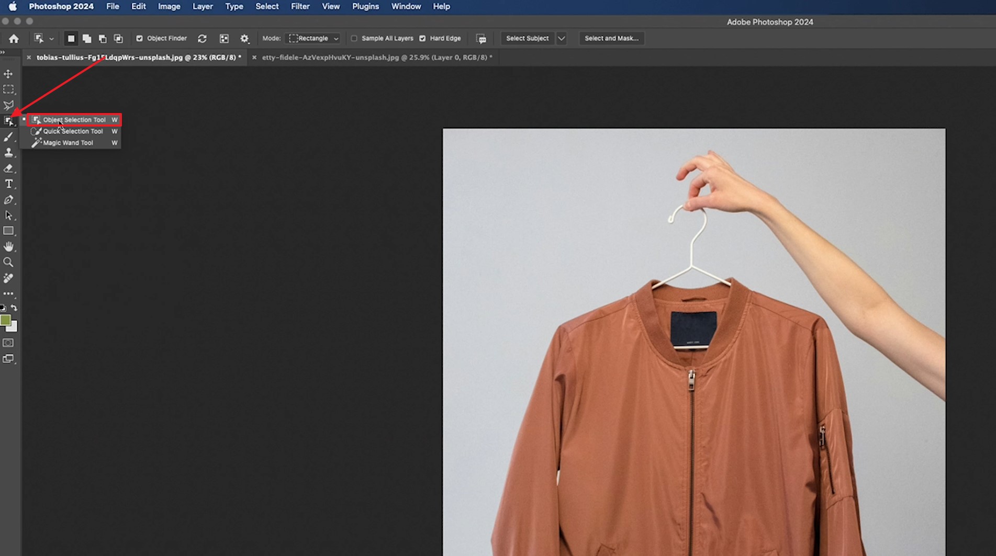Select the Move tool
996x556 pixels.
pyautogui.click(x=8, y=74)
